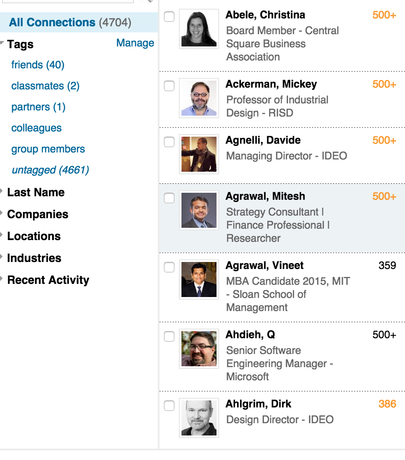
Task: Select the checkbox beside Mitesh Agrawal
Action: 169,198
